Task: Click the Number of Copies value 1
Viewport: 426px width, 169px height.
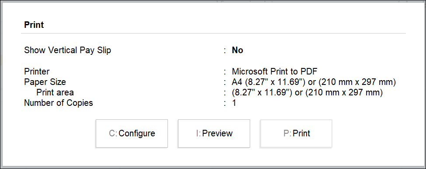Action: coord(234,103)
